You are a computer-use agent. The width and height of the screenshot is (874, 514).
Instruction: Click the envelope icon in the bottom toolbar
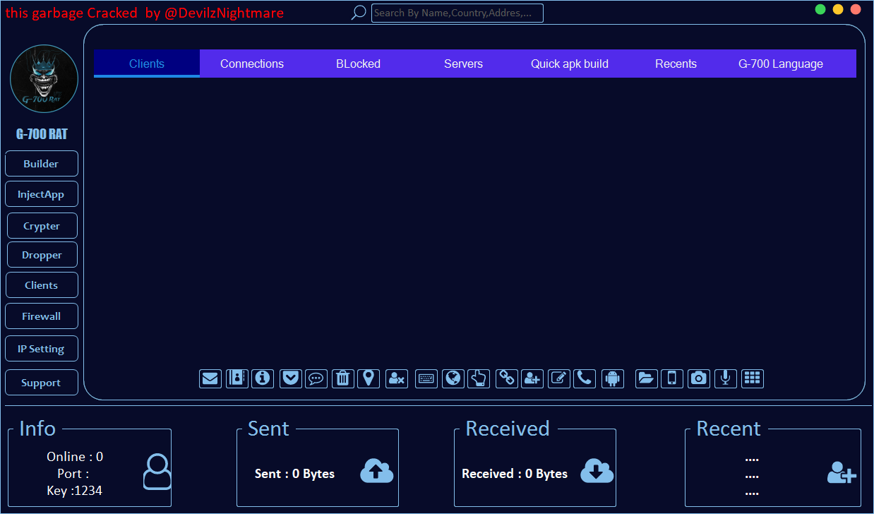pos(210,378)
